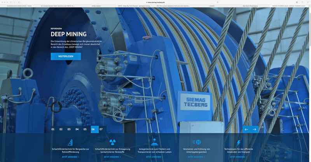Click the mine shaft headframe icon
The height and width of the screenshot is (162, 311).
71,142
